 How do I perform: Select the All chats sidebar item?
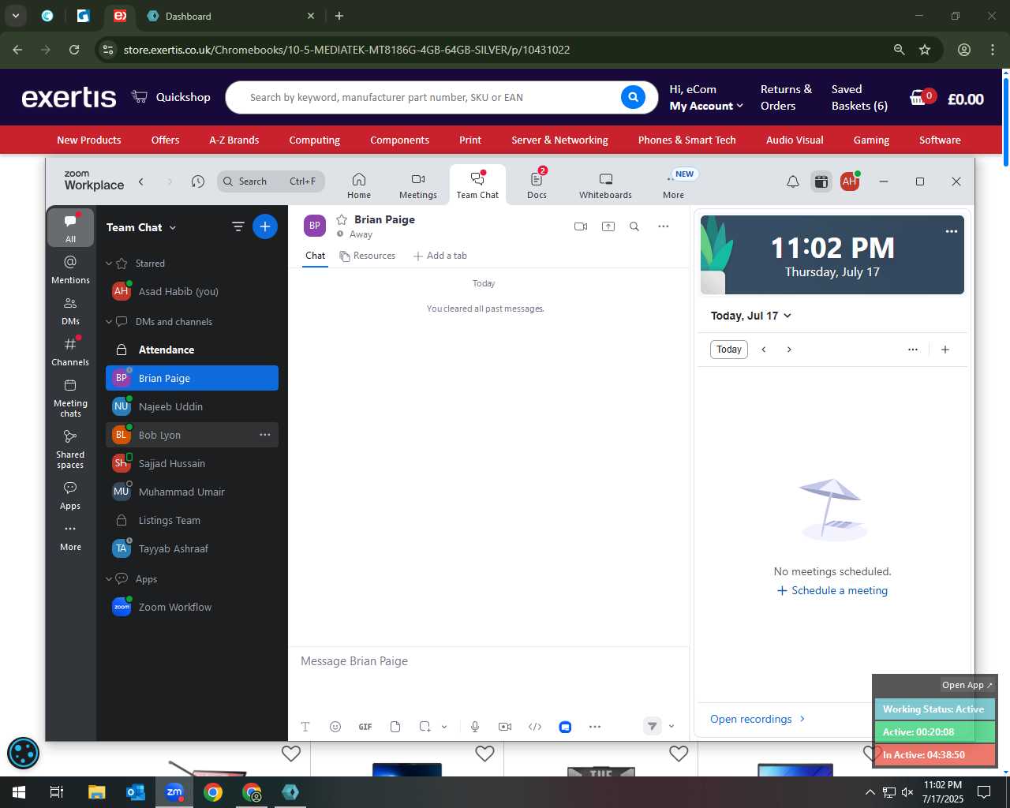pos(70,228)
